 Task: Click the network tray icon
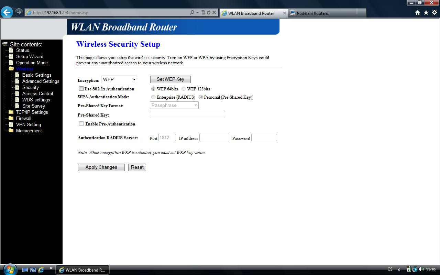[415, 269]
